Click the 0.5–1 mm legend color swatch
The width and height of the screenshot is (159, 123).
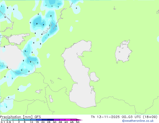tap(10, 120)
